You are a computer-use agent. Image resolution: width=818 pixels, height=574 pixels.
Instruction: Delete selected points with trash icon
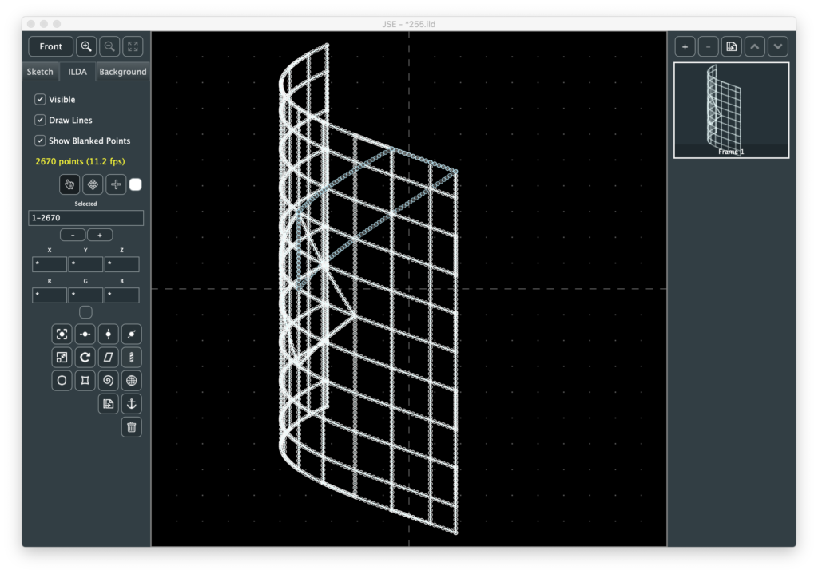click(132, 427)
